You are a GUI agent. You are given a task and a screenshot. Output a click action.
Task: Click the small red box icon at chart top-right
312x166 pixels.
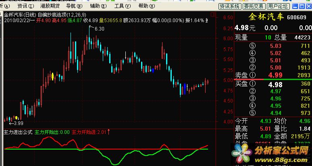[213, 14]
